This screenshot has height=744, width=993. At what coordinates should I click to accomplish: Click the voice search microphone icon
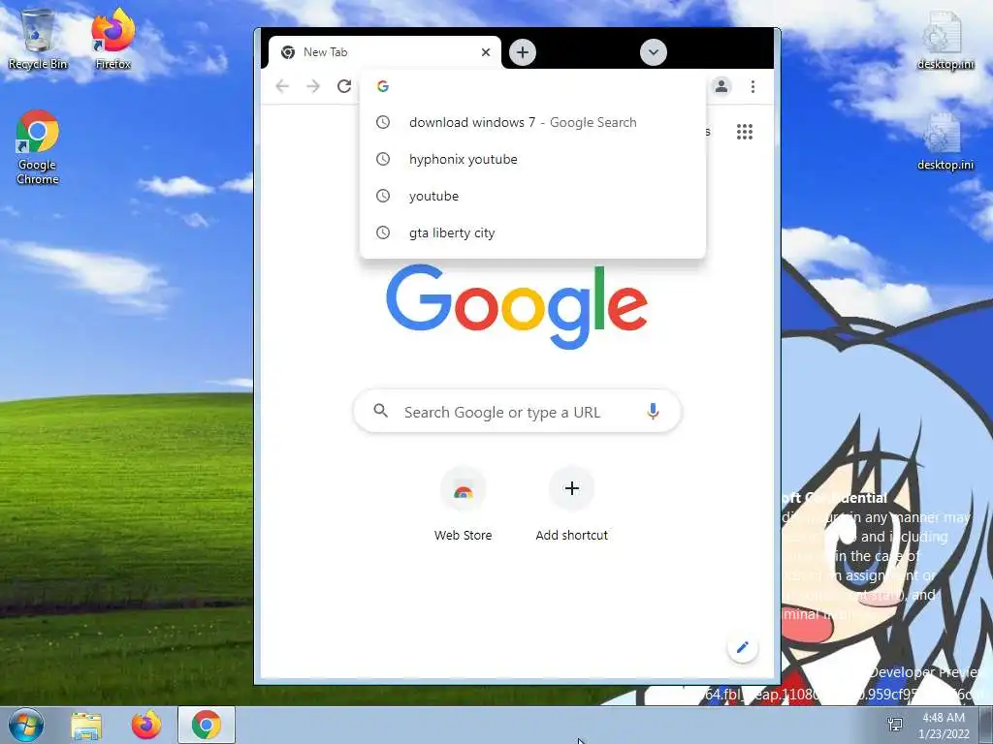click(x=653, y=412)
